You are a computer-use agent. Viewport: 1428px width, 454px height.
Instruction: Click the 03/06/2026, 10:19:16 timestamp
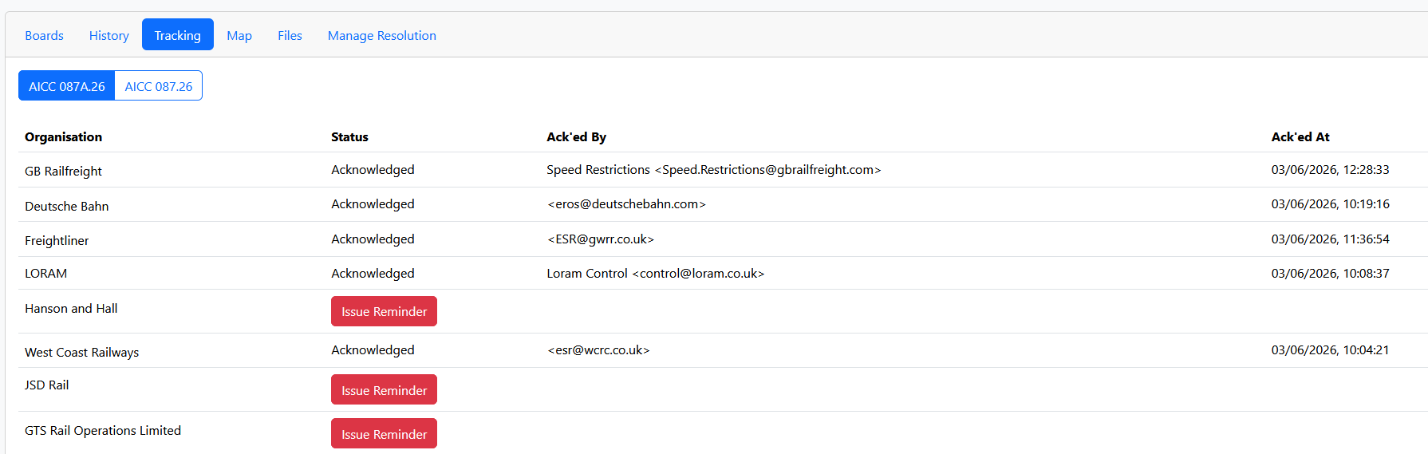1330,203
